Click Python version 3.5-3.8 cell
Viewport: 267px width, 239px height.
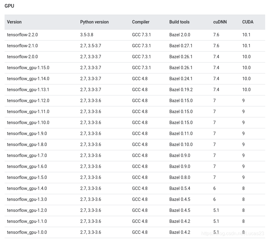pos(87,35)
